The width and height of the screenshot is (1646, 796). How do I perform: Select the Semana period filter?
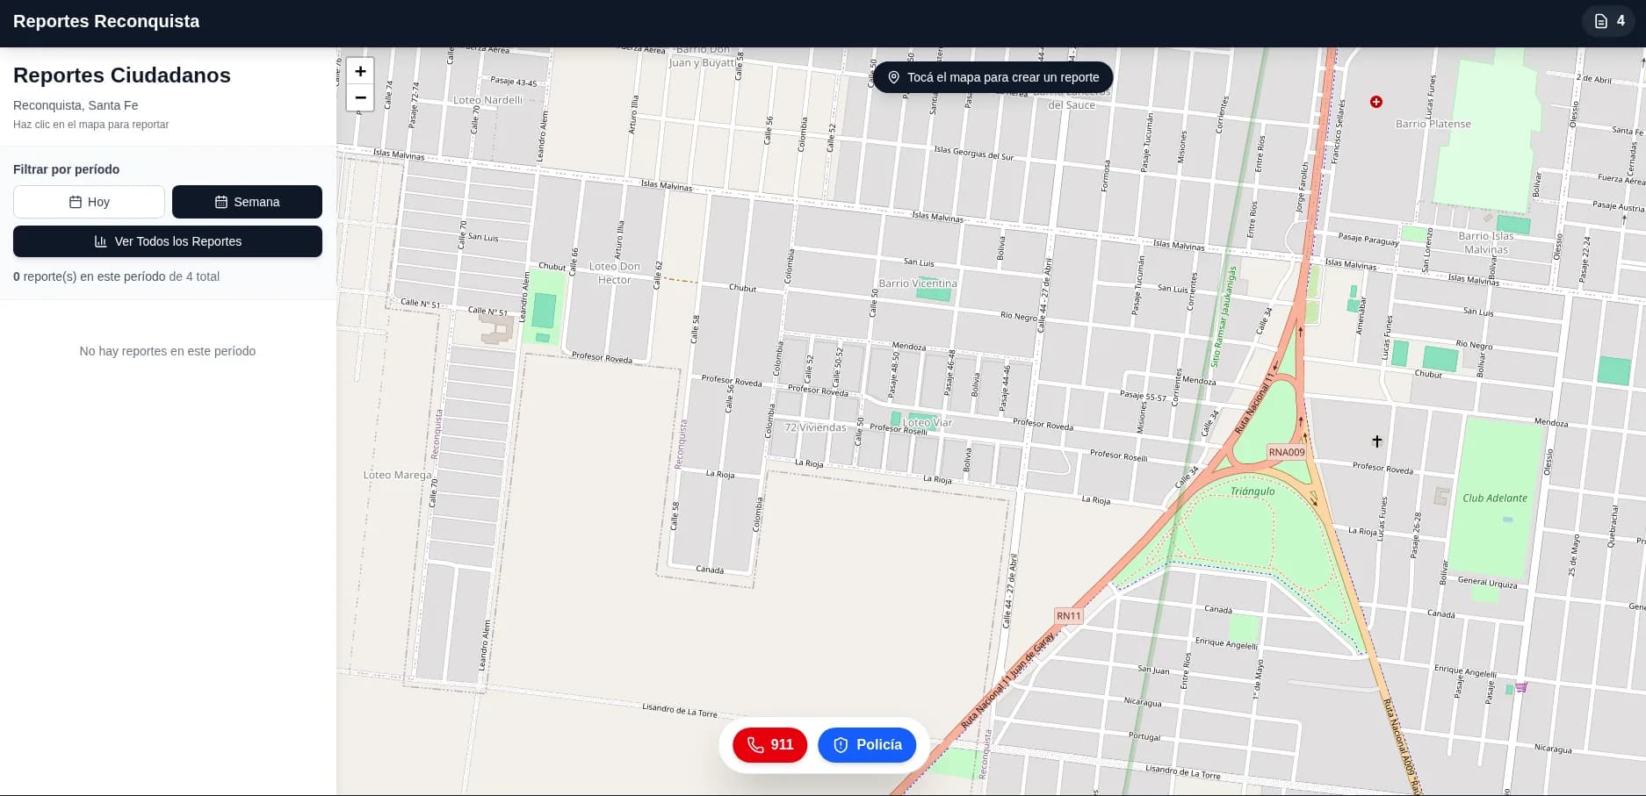click(247, 202)
